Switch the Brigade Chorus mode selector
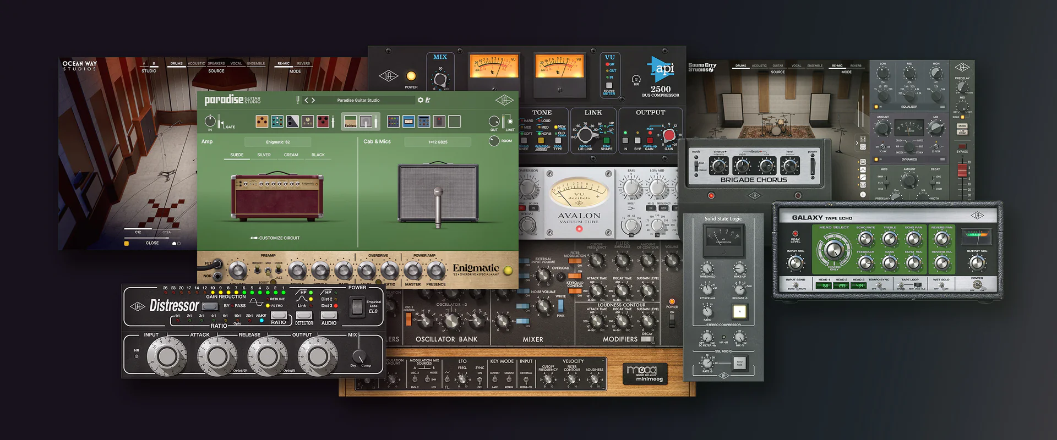 pyautogui.click(x=696, y=166)
